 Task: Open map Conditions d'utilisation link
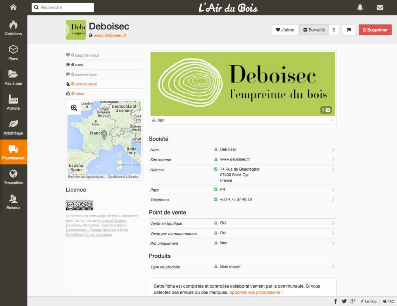tap(123, 176)
